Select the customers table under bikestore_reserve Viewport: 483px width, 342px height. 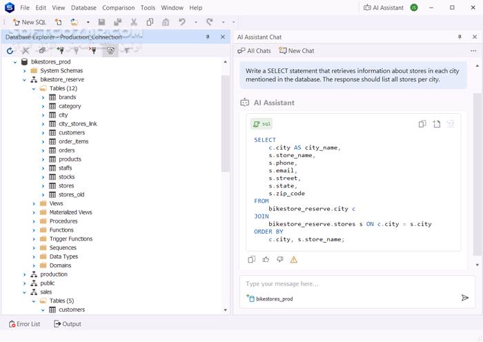point(72,132)
